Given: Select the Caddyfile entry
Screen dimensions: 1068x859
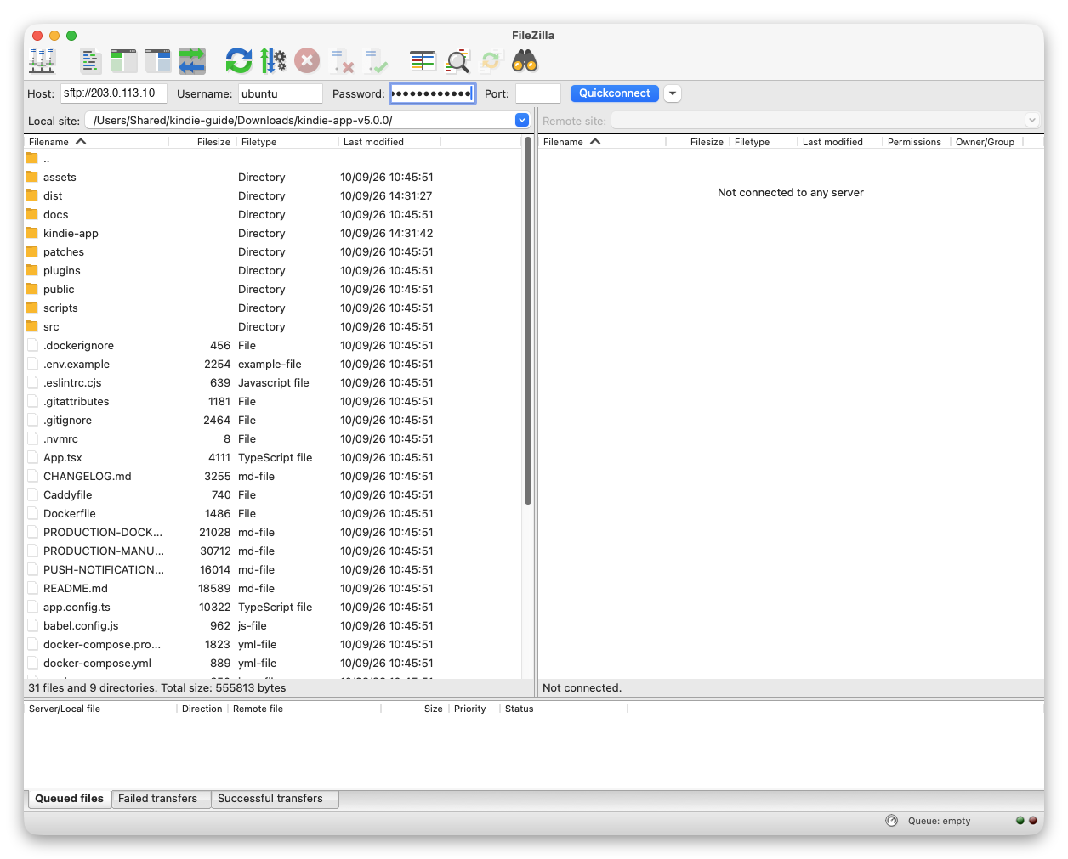Looking at the screenshot, I should (272, 494).
